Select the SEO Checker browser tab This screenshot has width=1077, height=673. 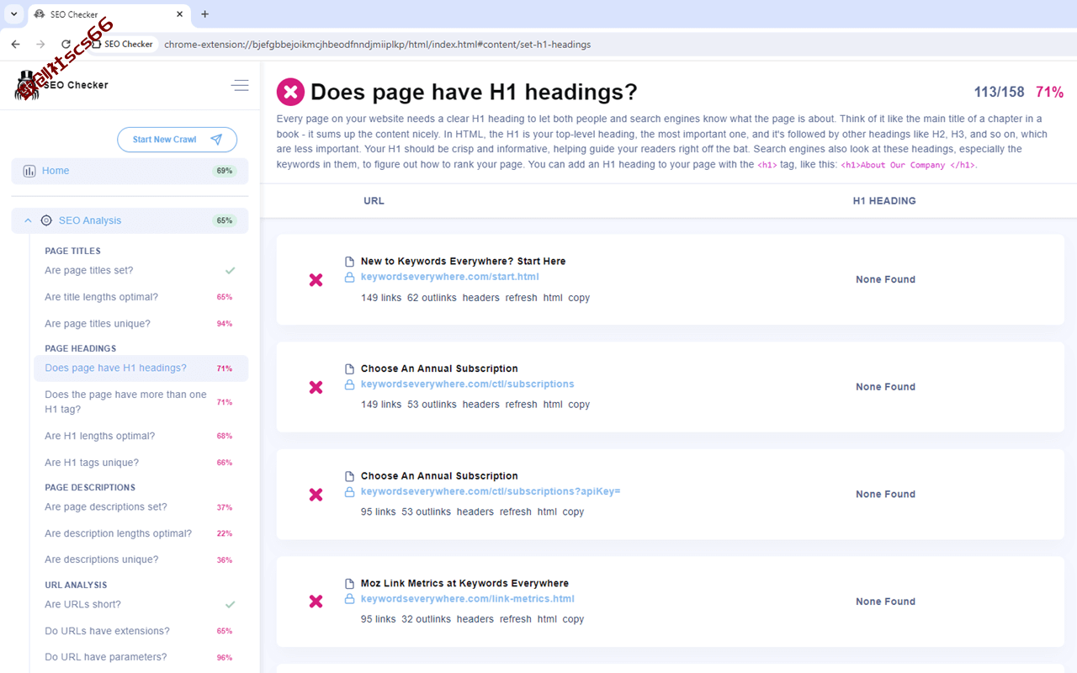point(109,14)
